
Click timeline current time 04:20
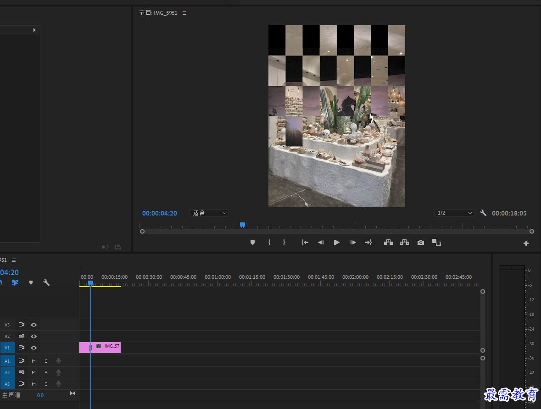9,272
